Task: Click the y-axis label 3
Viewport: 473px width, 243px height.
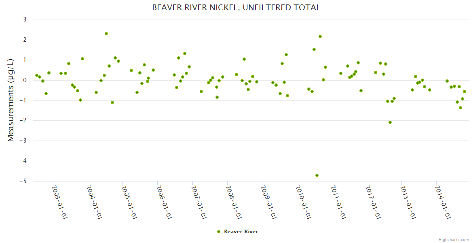Action: click(x=25, y=19)
